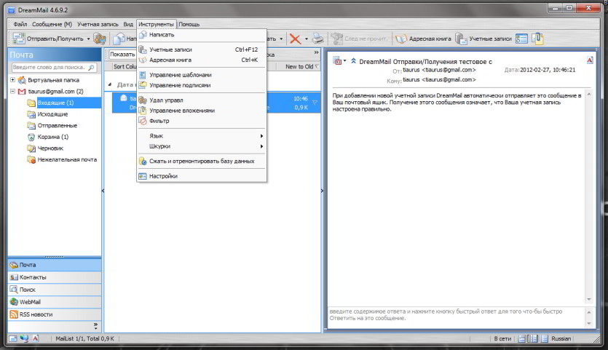Click the red X delete toolbar icon
Image resolution: width=608 pixels, height=350 pixels.
(x=295, y=39)
